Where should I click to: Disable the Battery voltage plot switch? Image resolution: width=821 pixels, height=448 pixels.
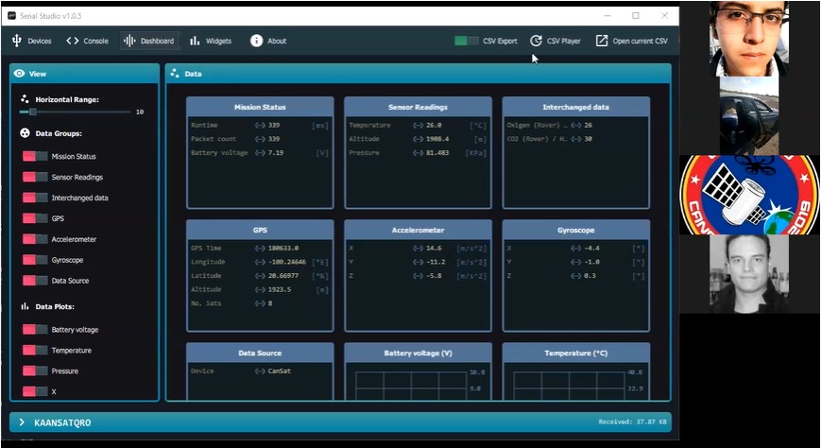coord(35,330)
